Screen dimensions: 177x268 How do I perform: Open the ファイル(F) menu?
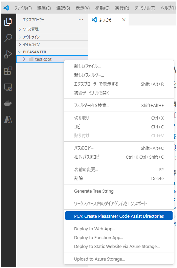point(23,8)
